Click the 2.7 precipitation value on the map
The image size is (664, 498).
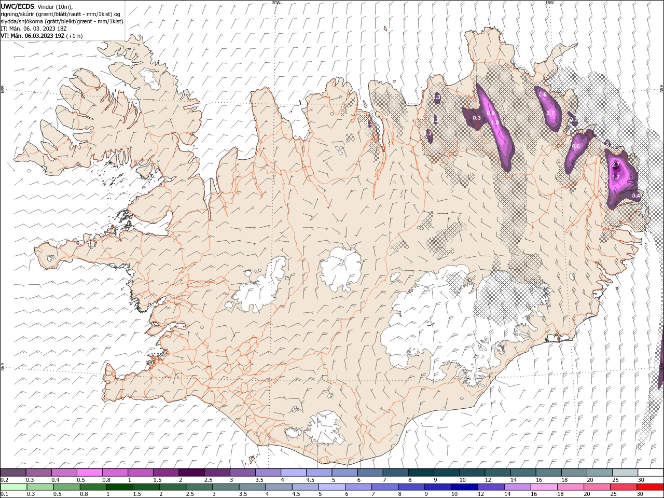(616, 165)
